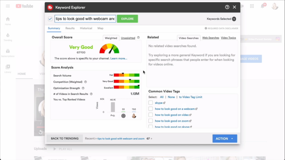
Task: Expand the ACTION dropdown button
Action: pos(225,138)
